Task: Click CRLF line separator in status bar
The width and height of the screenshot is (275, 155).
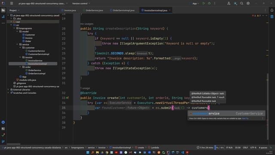Action: coord(245,148)
